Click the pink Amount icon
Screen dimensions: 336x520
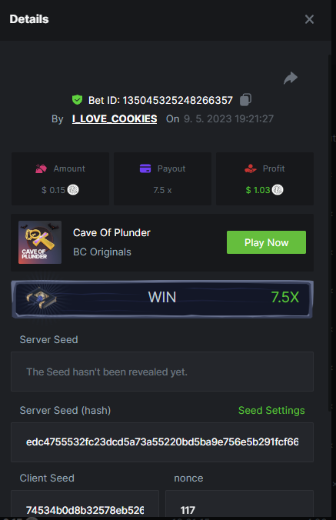pyautogui.click(x=41, y=168)
